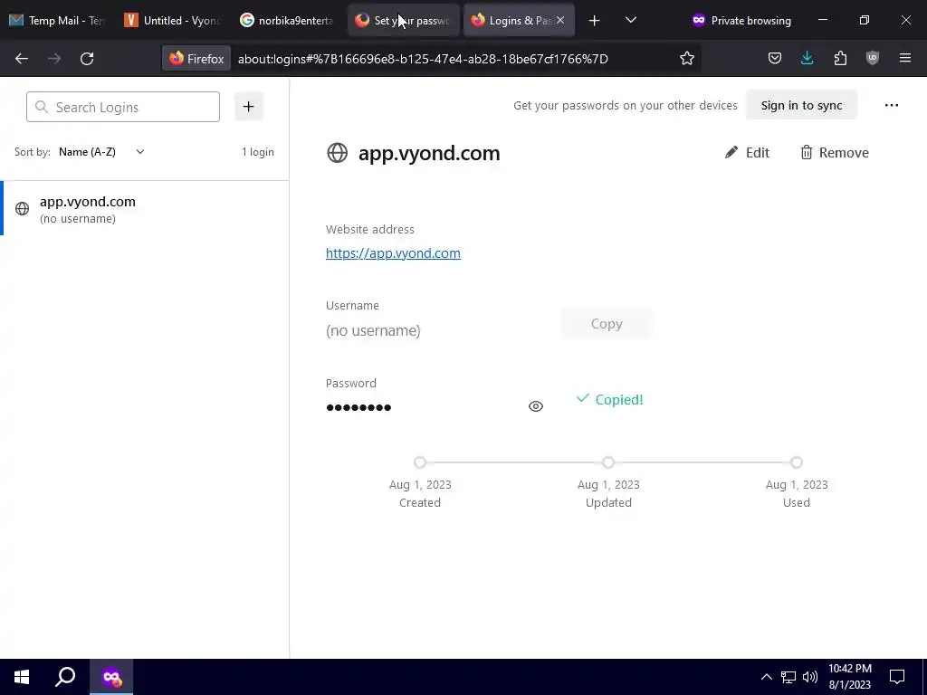Click the masked password dots
Image resolution: width=927 pixels, height=695 pixels.
pyautogui.click(x=358, y=407)
